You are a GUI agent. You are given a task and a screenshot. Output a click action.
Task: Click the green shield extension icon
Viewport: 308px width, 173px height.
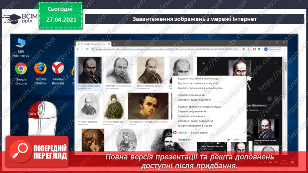[x=259, y=49]
